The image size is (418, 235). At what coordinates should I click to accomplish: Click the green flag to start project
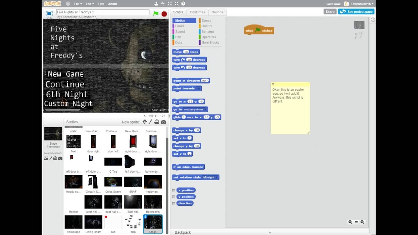click(156, 14)
